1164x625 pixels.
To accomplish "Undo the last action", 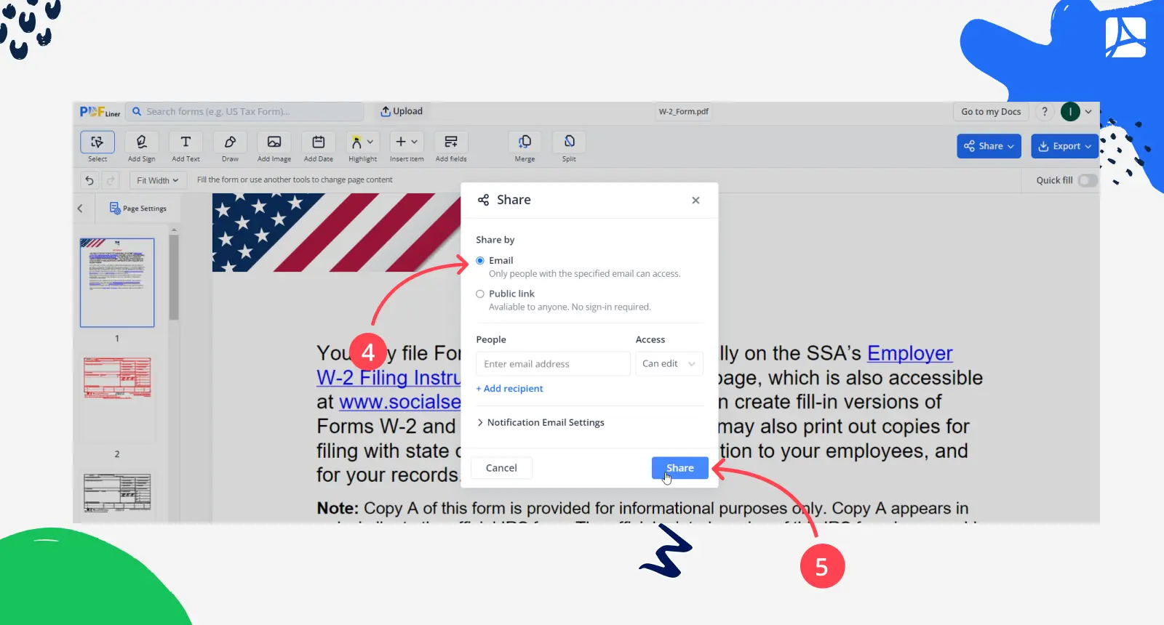I will click(89, 180).
